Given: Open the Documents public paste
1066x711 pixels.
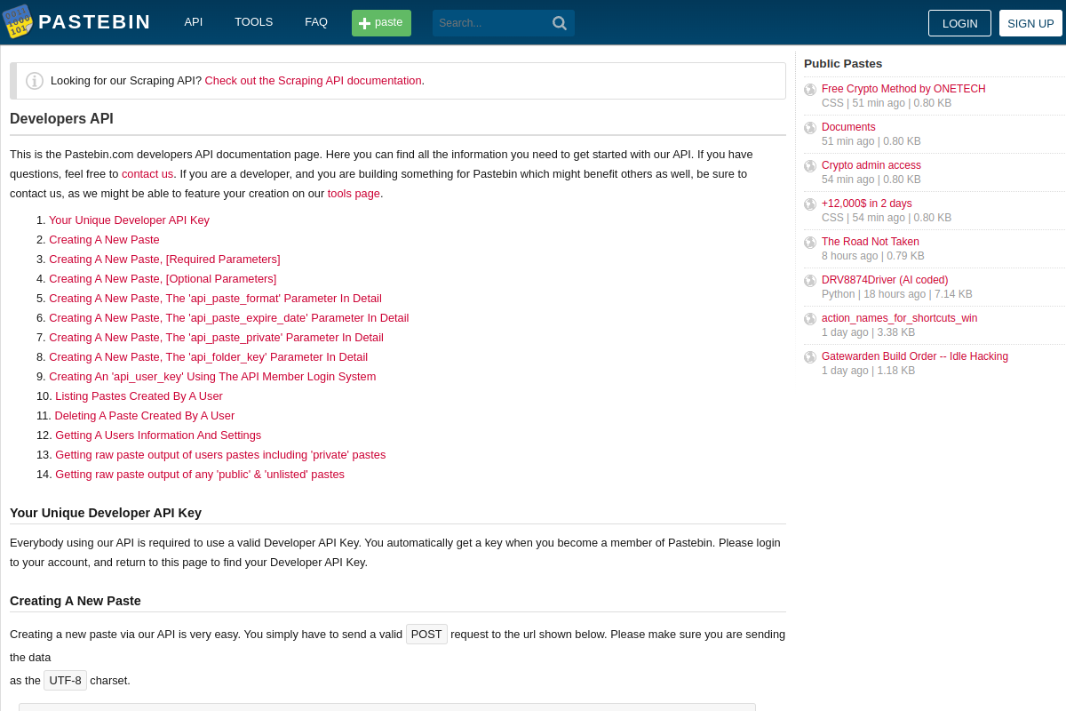Looking at the screenshot, I should click(x=848, y=127).
